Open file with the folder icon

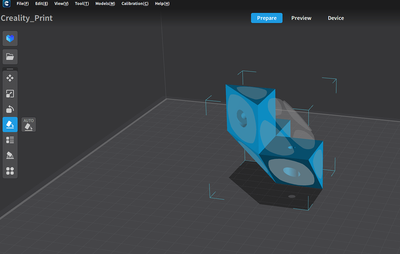pyautogui.click(x=10, y=57)
